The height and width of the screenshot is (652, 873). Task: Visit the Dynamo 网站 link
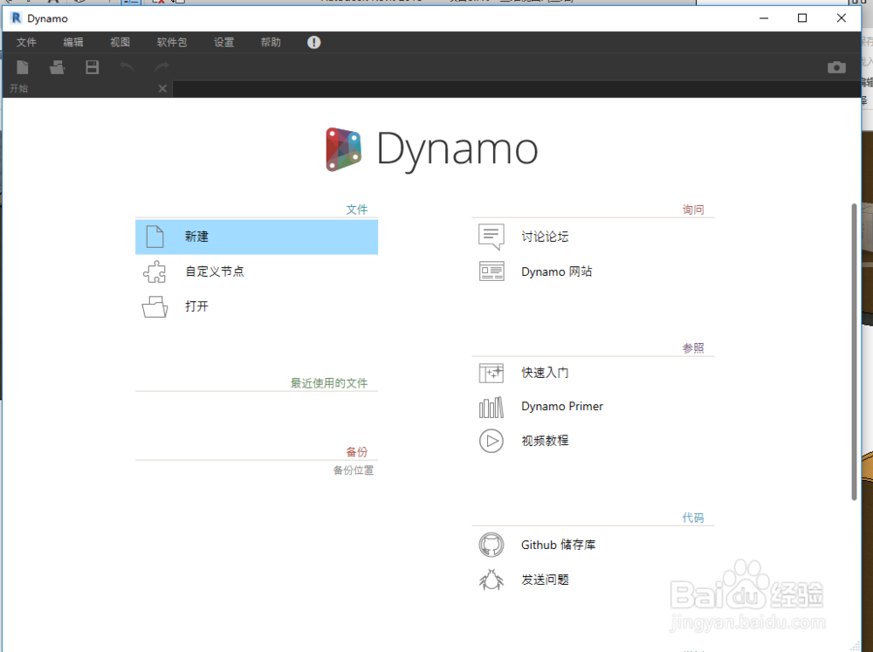pos(557,271)
